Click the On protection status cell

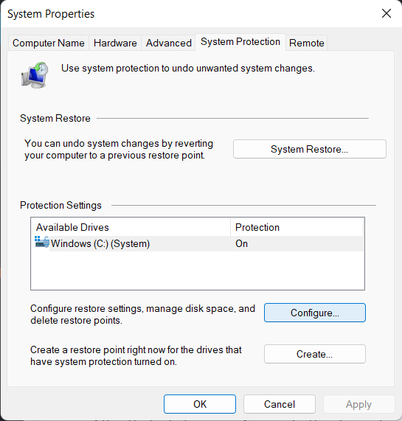tap(241, 243)
